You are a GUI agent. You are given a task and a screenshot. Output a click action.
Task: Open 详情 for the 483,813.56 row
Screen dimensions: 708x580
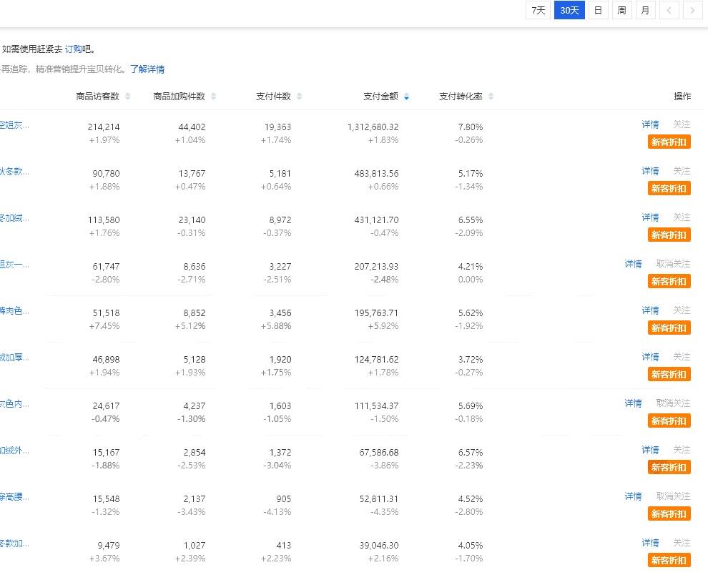[650, 171]
